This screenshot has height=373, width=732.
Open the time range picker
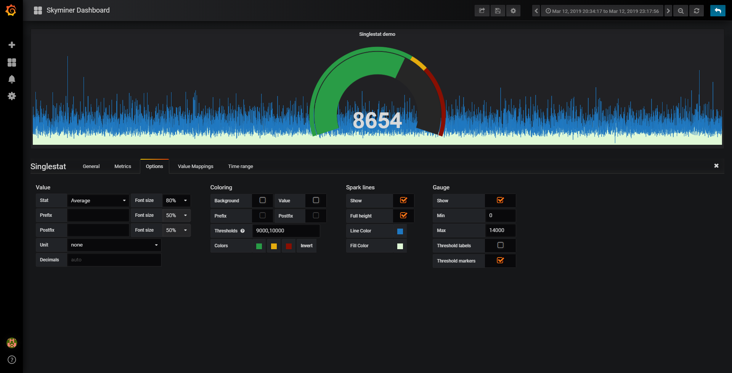[602, 11]
